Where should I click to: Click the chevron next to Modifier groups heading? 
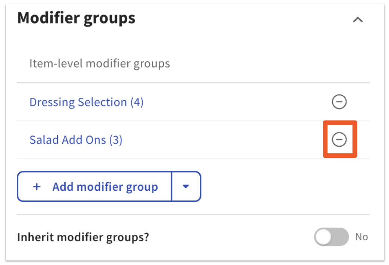click(x=358, y=20)
